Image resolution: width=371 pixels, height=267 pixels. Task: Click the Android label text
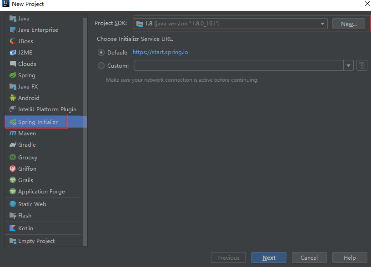coord(29,98)
